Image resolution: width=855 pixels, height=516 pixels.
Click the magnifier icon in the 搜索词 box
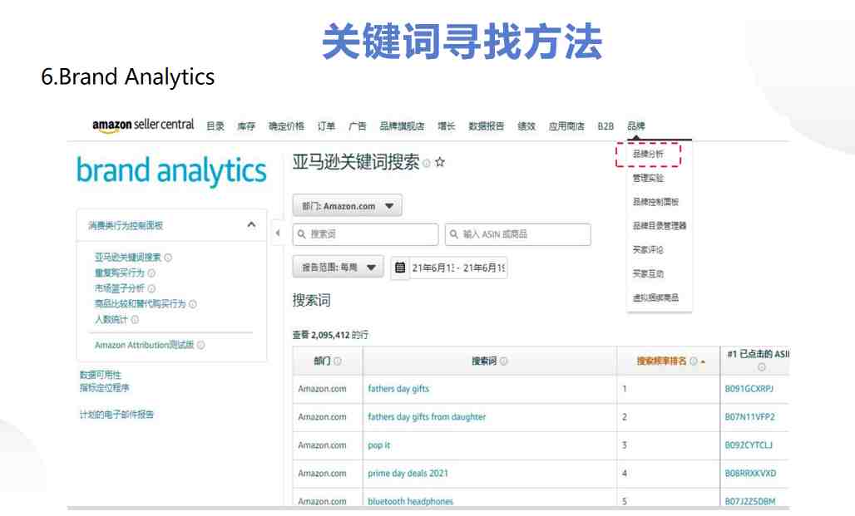point(302,234)
